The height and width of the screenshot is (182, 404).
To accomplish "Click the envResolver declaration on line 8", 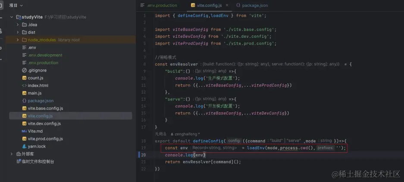I will (x=184, y=64).
